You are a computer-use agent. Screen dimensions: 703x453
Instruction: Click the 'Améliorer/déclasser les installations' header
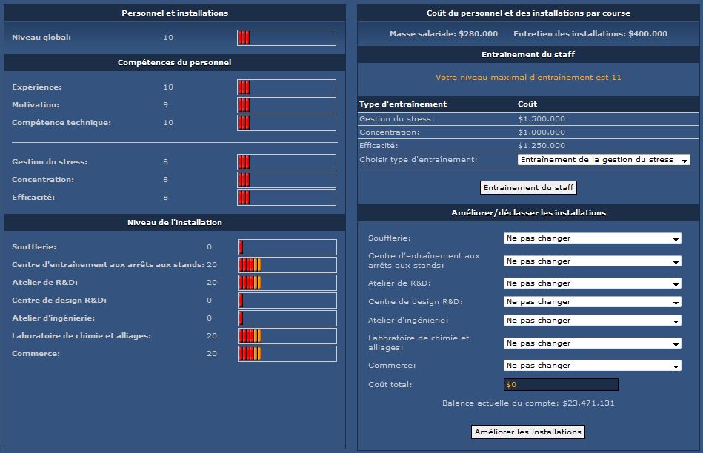tap(528, 213)
